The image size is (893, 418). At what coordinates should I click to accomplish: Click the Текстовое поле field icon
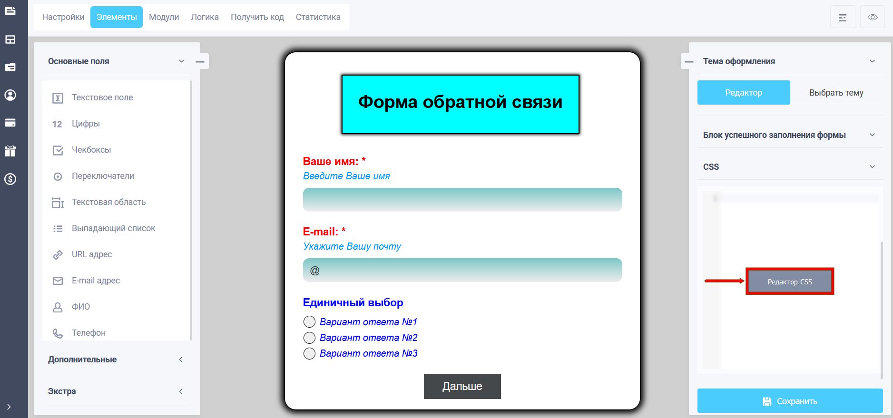[58, 98]
